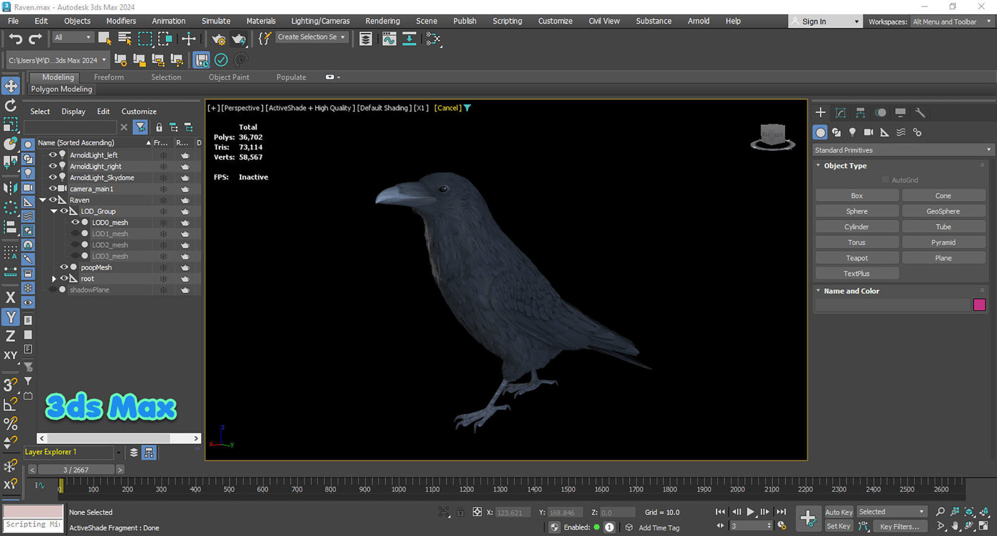Open the Display command panel tab
The width and height of the screenshot is (997, 536).
[900, 113]
